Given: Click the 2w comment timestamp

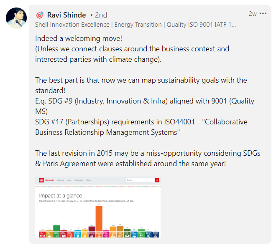Looking at the screenshot, I should tap(253, 13).
